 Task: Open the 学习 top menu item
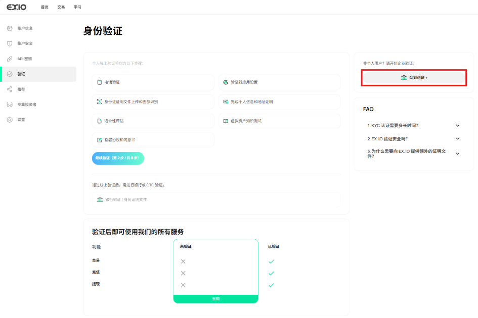tap(77, 7)
